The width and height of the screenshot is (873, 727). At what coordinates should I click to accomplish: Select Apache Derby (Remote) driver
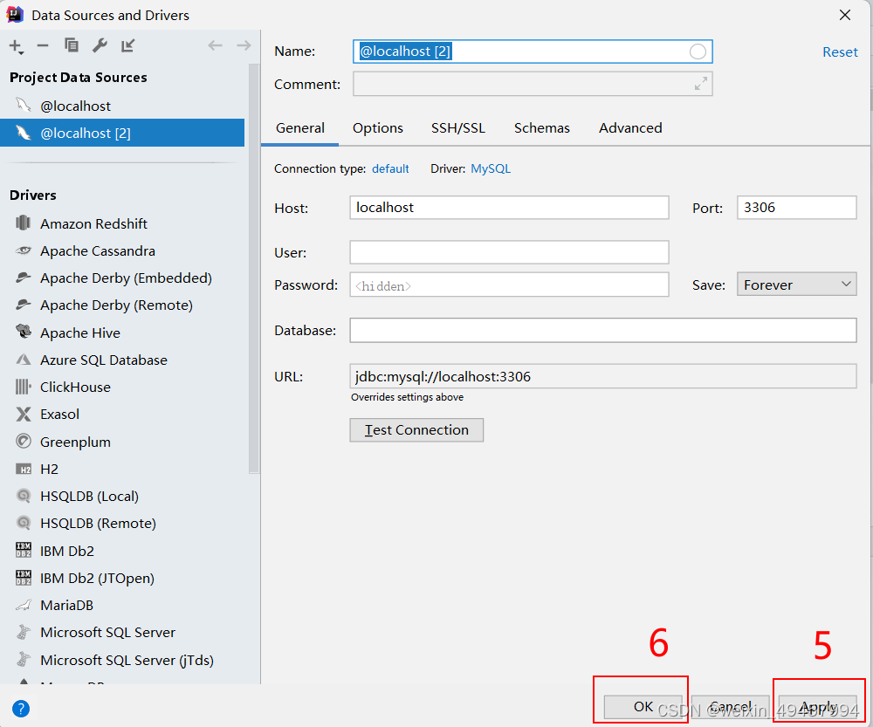click(x=122, y=305)
